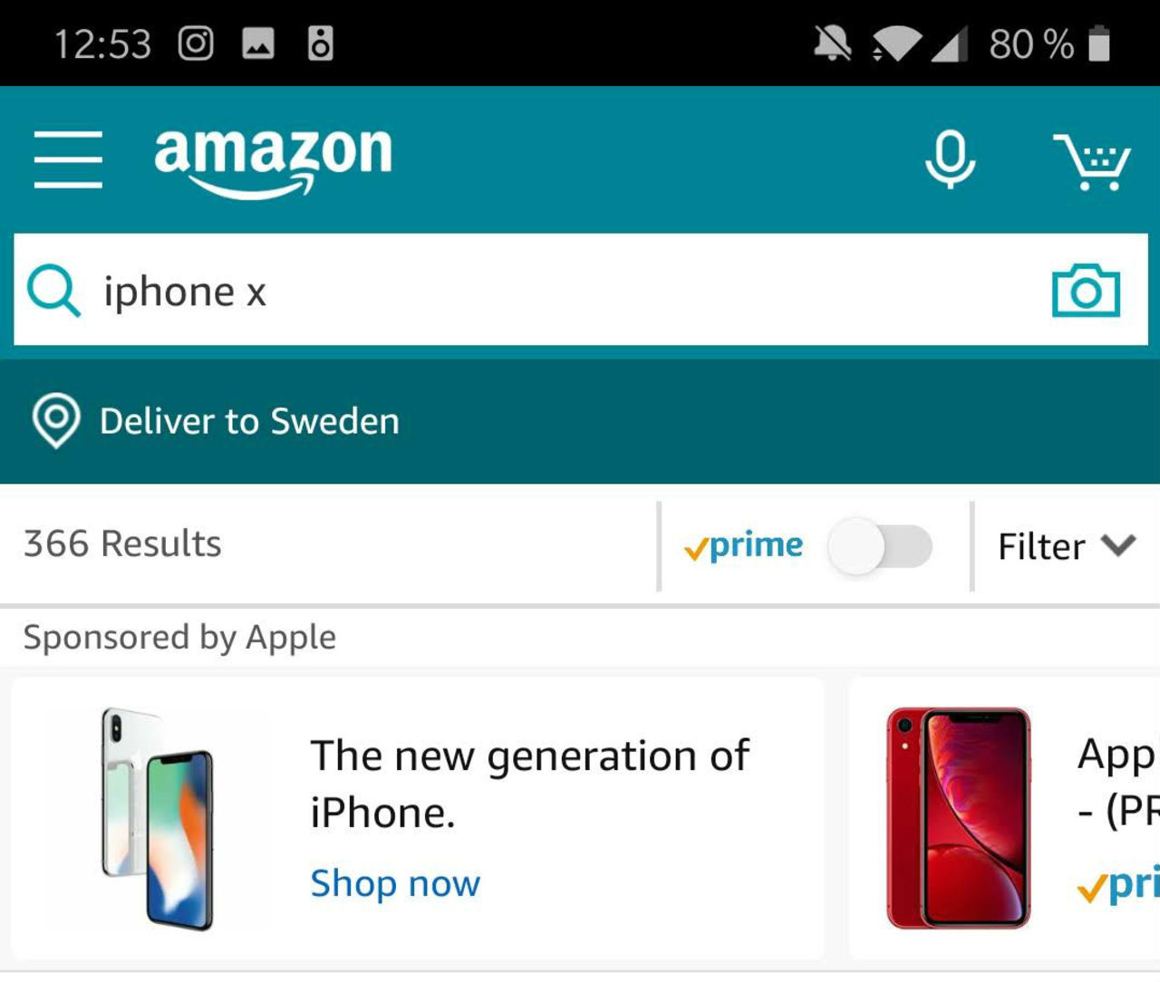Open the Sponsored by Apple section header
The width and height of the screenshot is (1160, 982).
coord(179,637)
